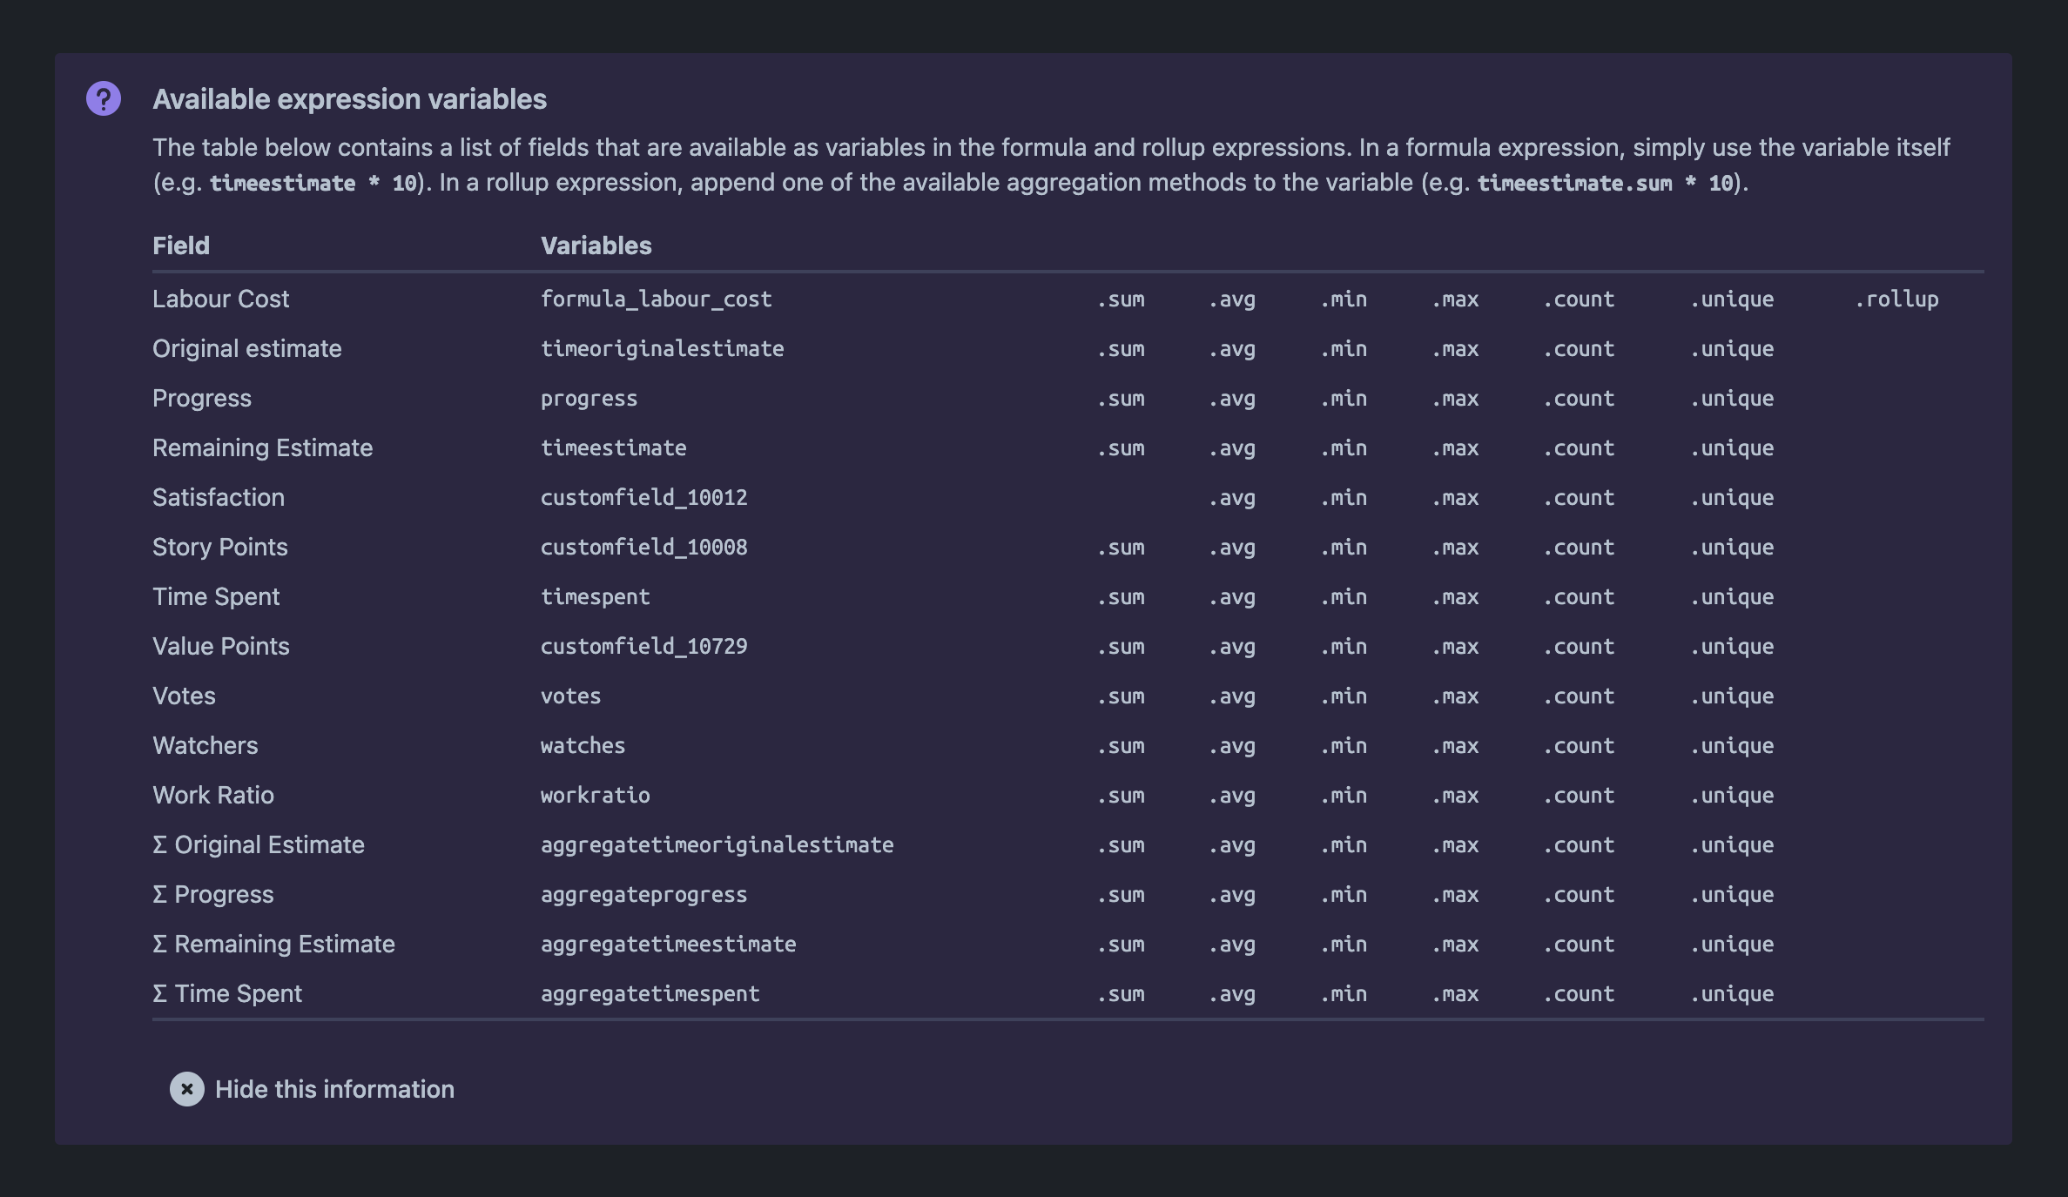The width and height of the screenshot is (2068, 1197).
Task: Select .sum next to the timeestimate variable
Action: point(1121,447)
